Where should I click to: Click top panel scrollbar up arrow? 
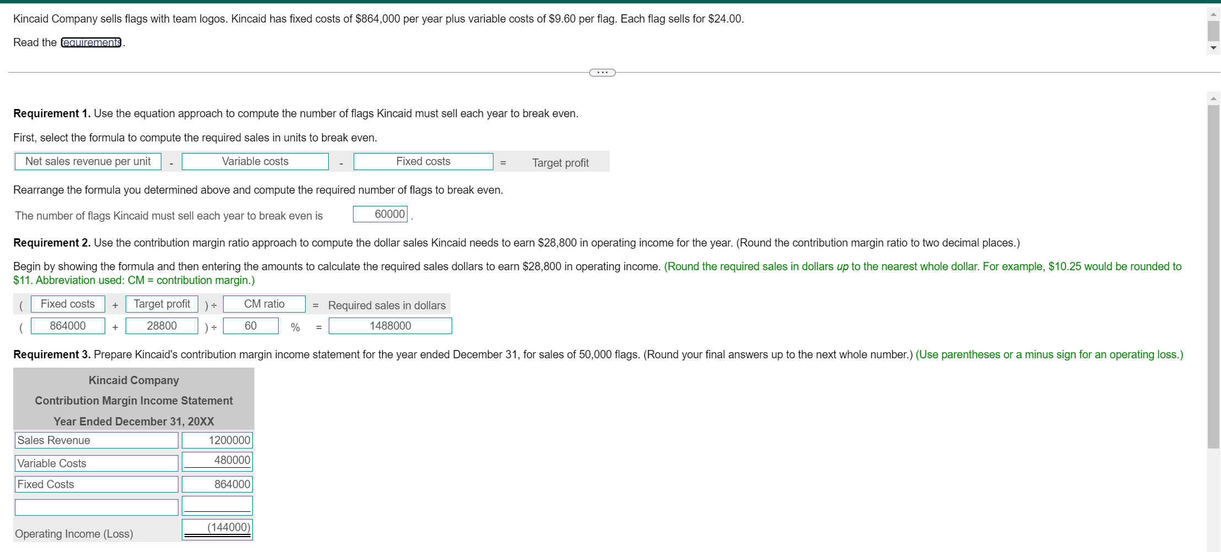1213,14
